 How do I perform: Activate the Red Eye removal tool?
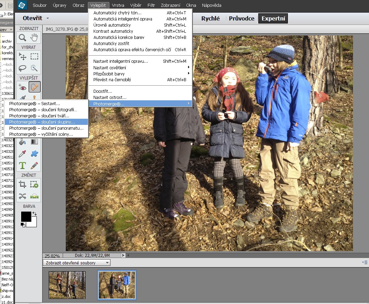22,87
